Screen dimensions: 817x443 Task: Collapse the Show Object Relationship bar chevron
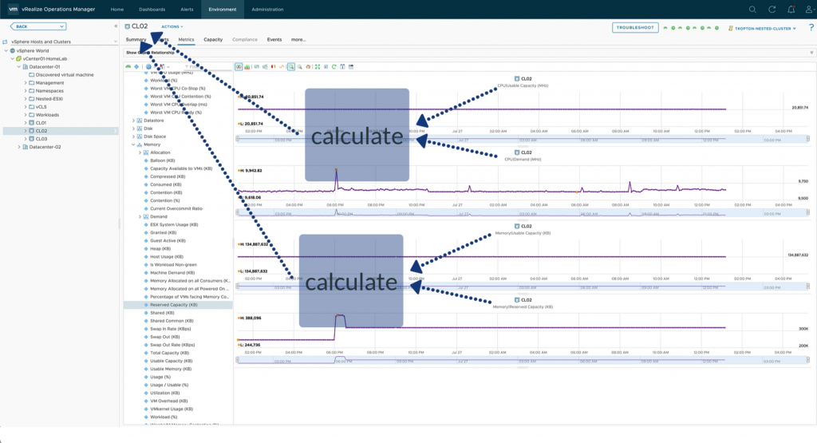811,53
